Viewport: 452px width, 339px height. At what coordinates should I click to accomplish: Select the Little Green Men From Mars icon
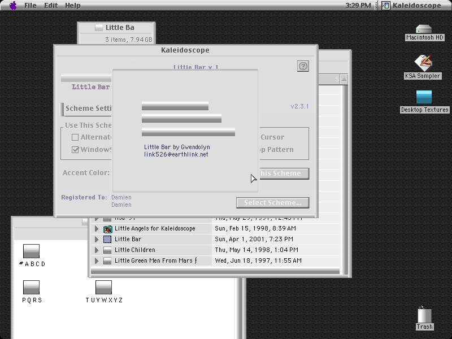[107, 260]
